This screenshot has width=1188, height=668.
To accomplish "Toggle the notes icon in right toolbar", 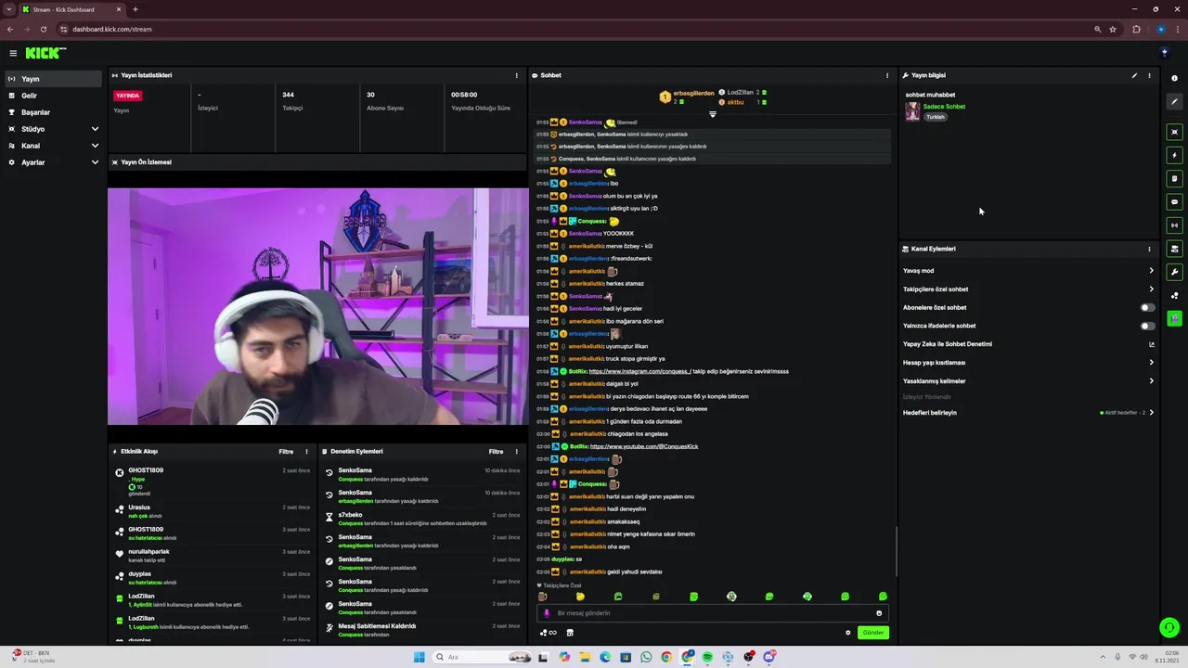I will (x=1174, y=178).
